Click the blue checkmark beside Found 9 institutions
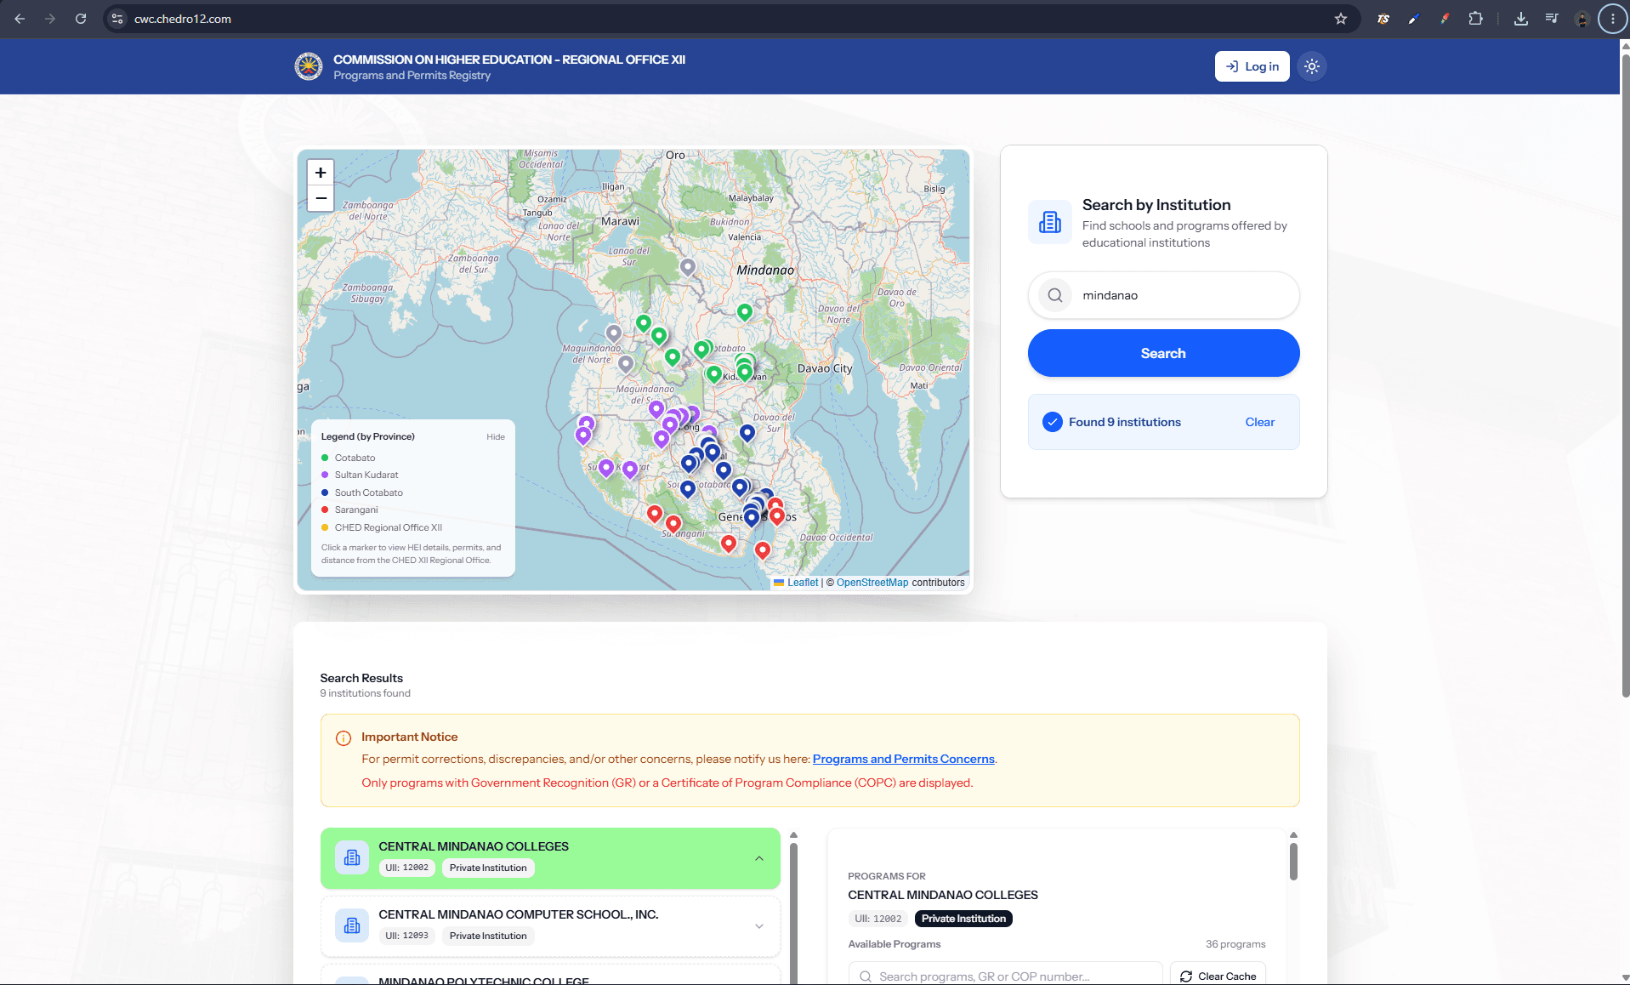 [x=1053, y=422]
